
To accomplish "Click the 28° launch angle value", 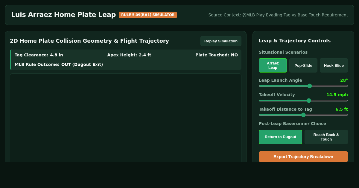I will 344,80.
